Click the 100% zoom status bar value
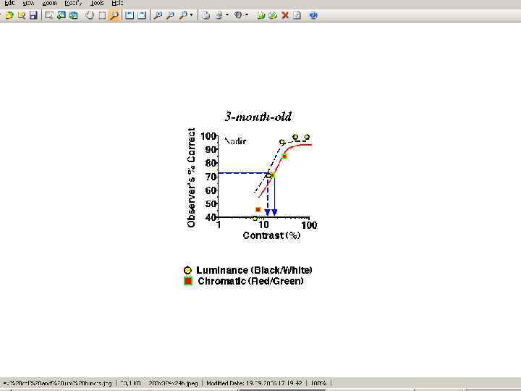 [318, 383]
